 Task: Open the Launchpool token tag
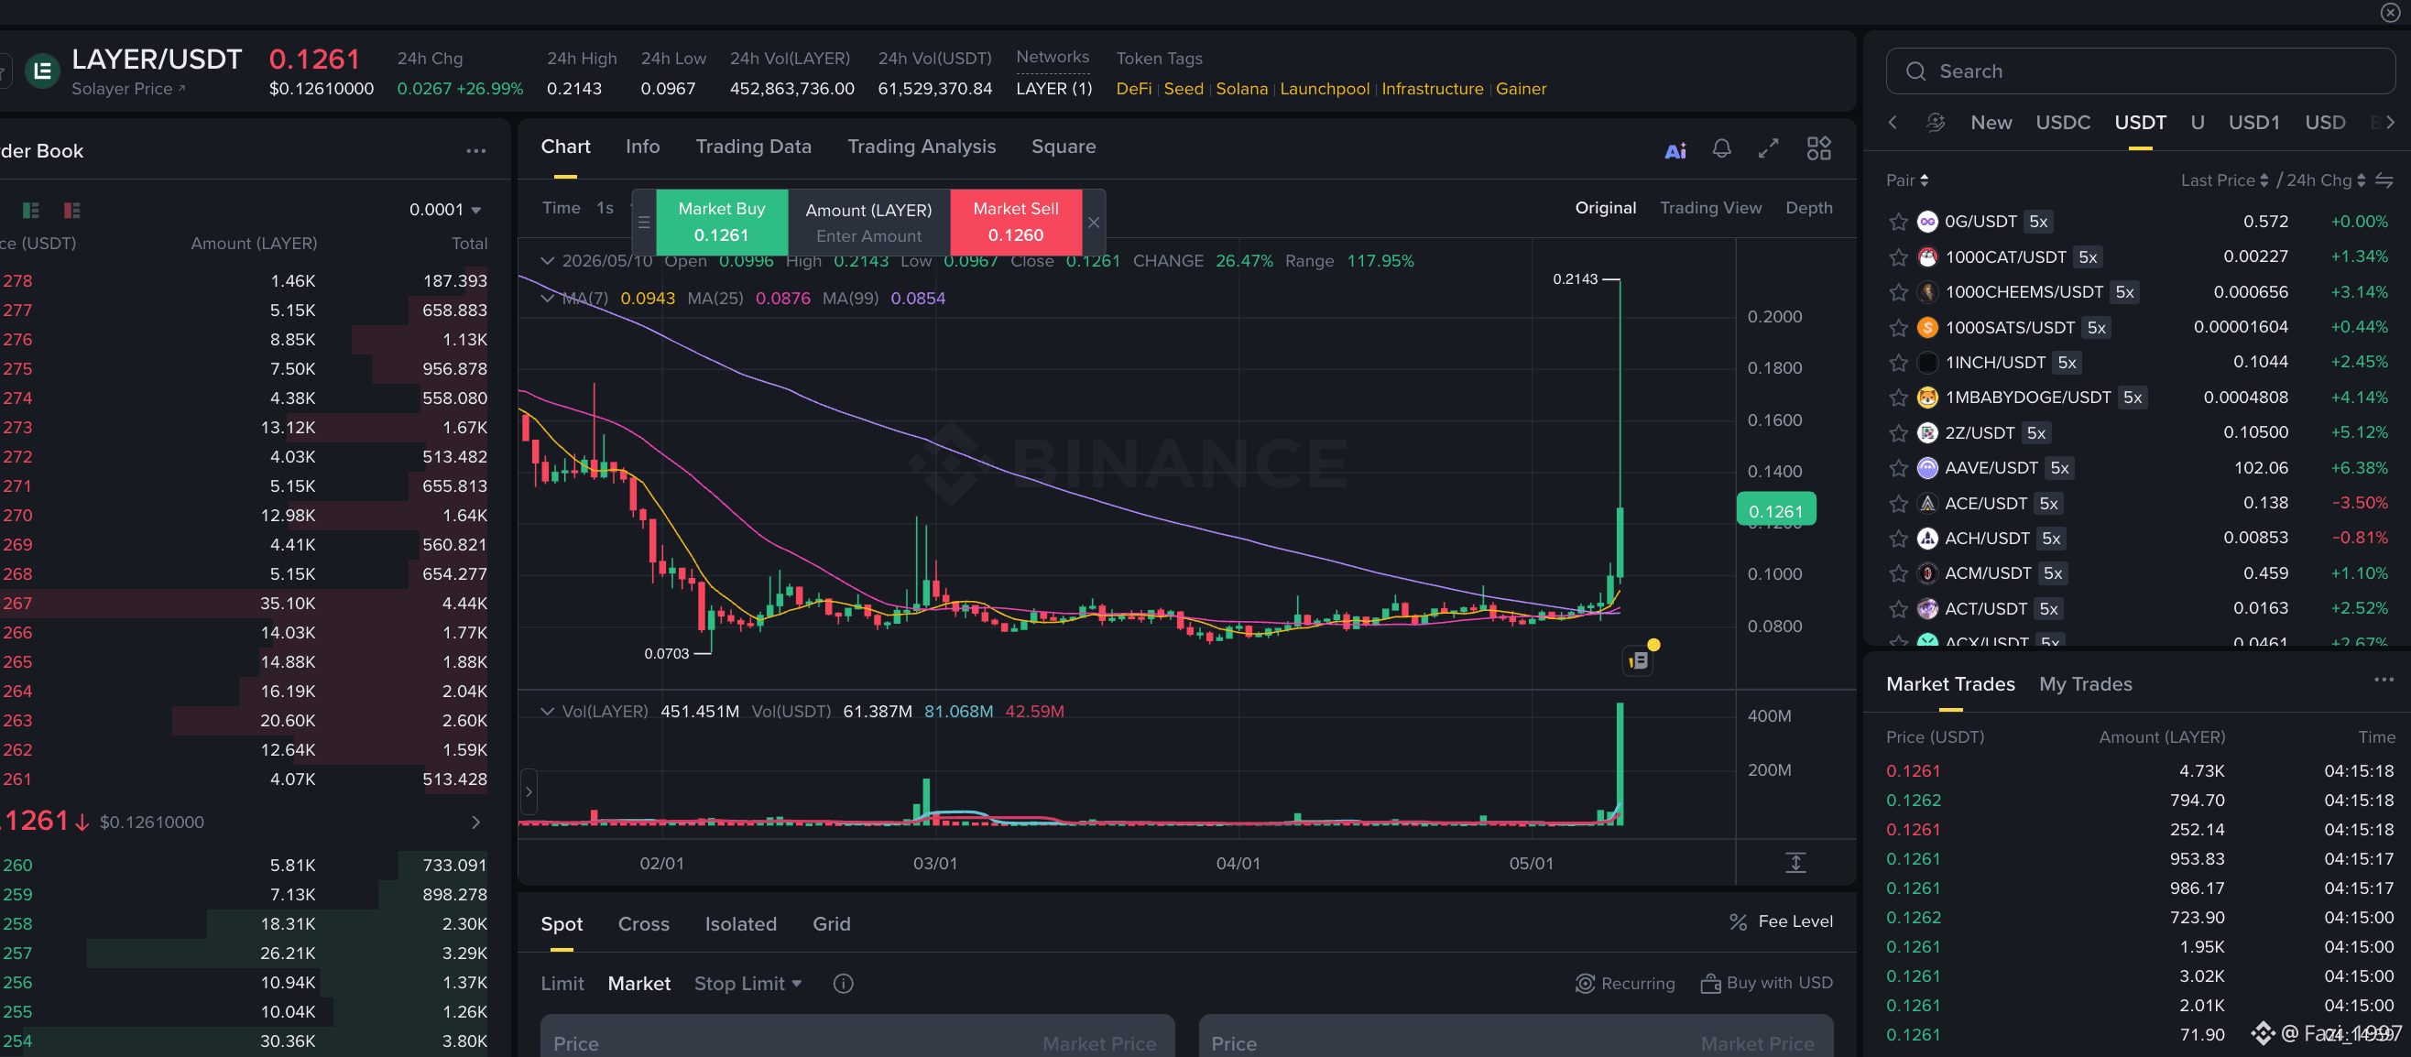(x=1325, y=89)
